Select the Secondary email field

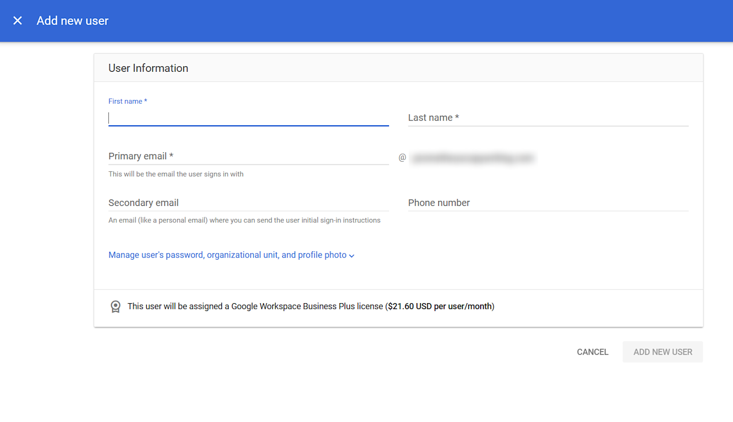[x=248, y=203]
